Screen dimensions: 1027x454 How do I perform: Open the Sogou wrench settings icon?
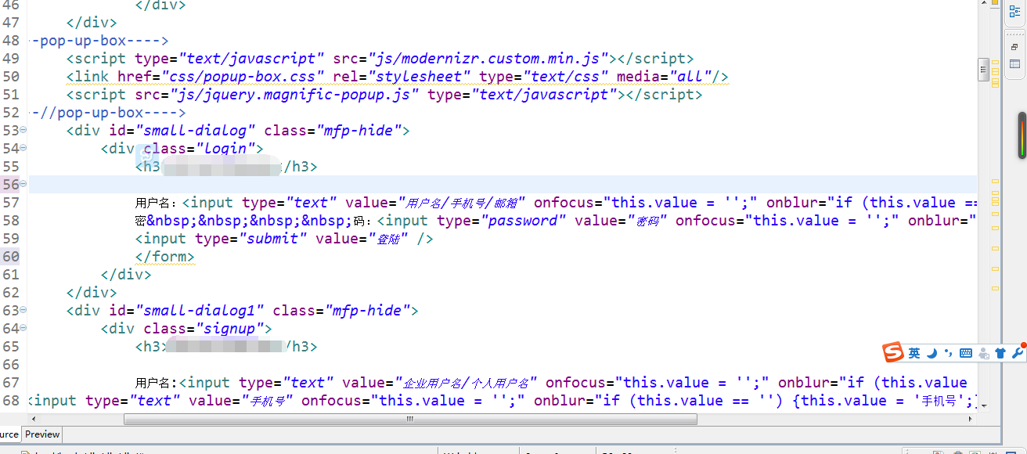1018,352
